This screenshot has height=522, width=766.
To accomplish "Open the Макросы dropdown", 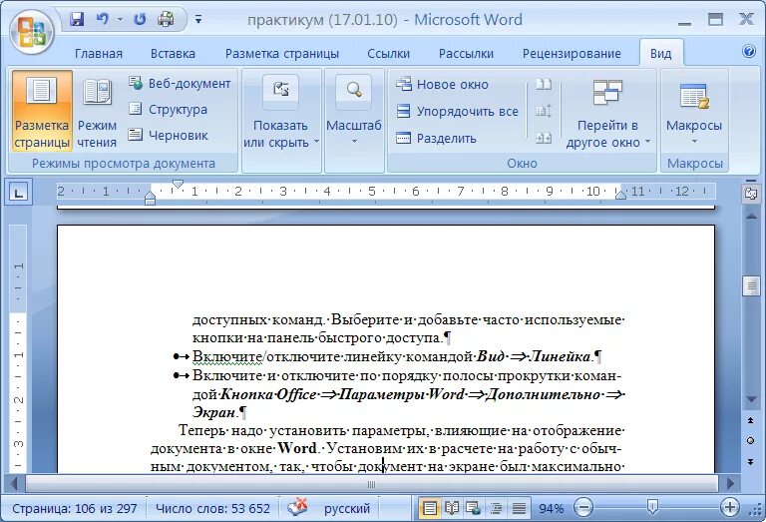I will pyautogui.click(x=694, y=113).
